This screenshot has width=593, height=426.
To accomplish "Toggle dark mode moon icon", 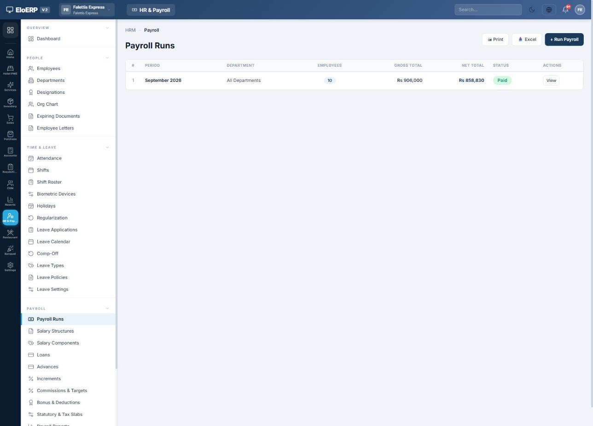I will pos(532,10).
